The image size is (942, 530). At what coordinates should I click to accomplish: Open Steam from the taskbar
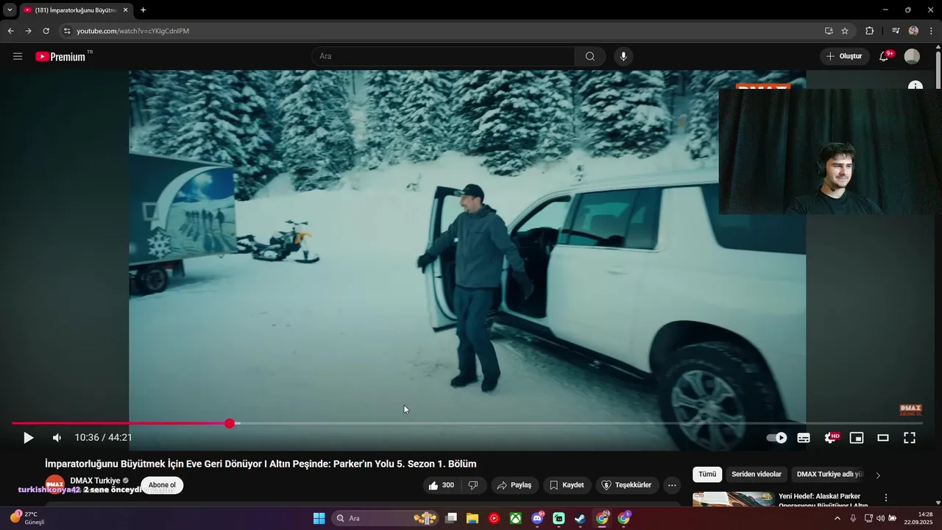point(580,518)
